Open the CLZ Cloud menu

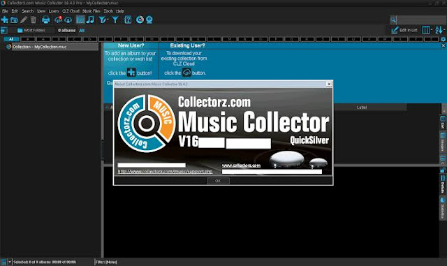click(71, 11)
